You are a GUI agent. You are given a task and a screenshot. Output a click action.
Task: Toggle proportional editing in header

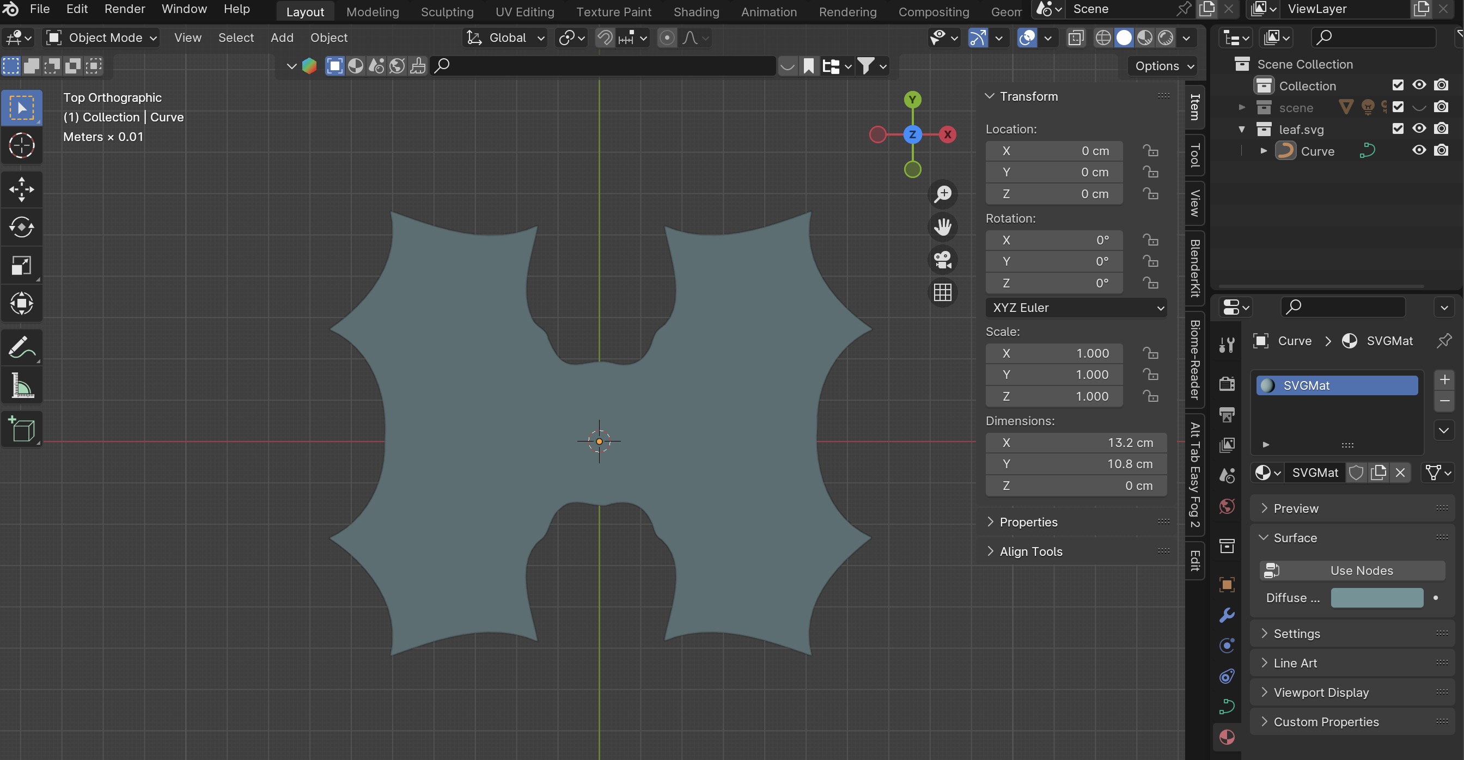667,38
